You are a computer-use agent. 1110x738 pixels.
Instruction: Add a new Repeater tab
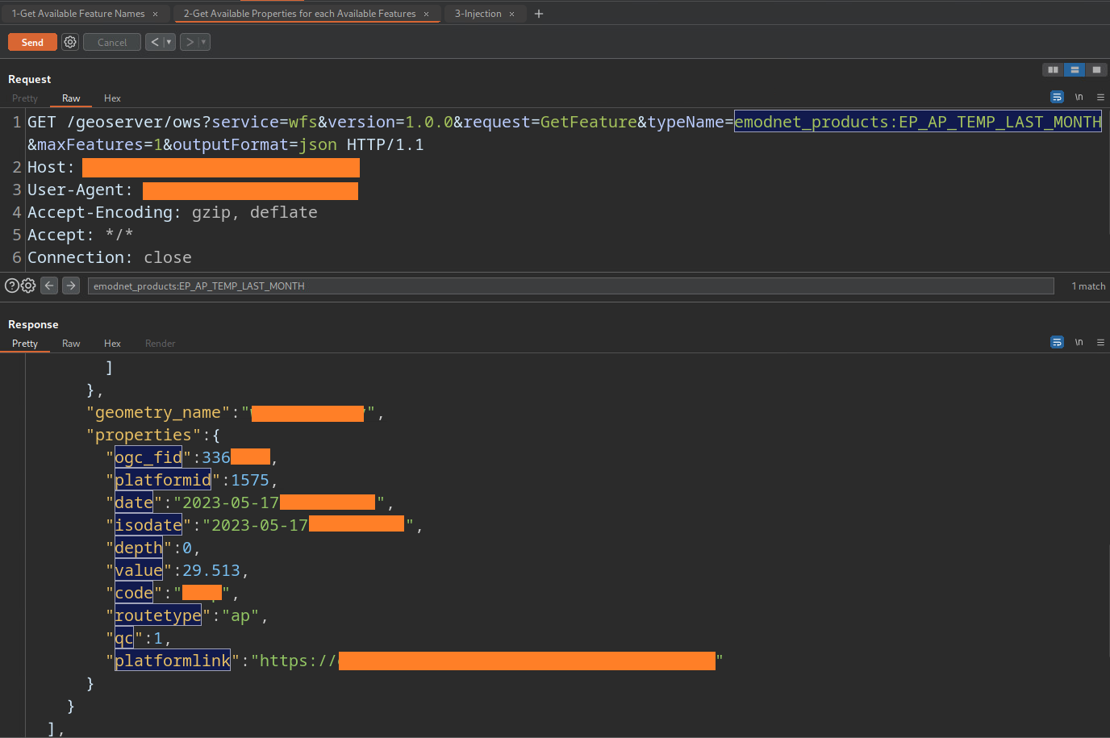pyautogui.click(x=539, y=14)
